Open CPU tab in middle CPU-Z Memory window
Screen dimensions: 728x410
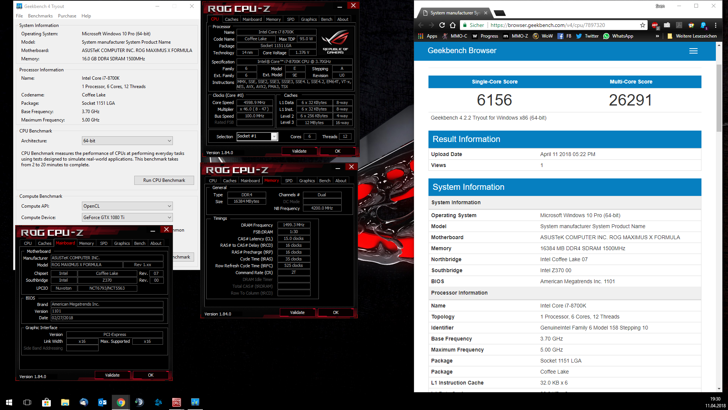tap(213, 181)
